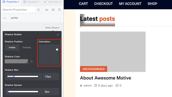
Task: Open the MY ACCOUNT menu link
Action: 130,4
